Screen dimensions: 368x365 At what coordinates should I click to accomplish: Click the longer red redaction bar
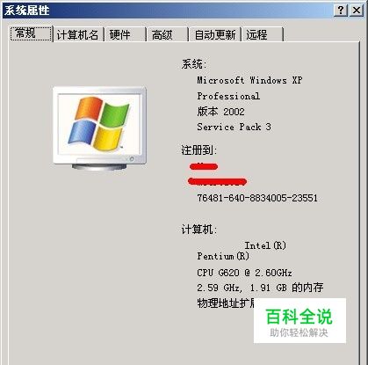pyautogui.click(x=217, y=181)
